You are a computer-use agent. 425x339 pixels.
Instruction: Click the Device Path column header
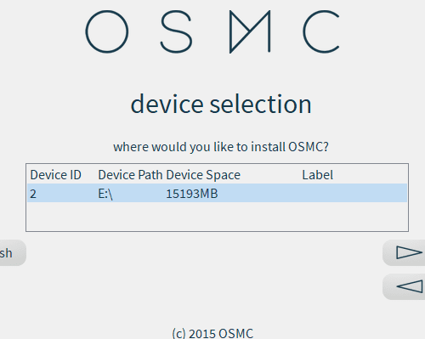[130, 175]
